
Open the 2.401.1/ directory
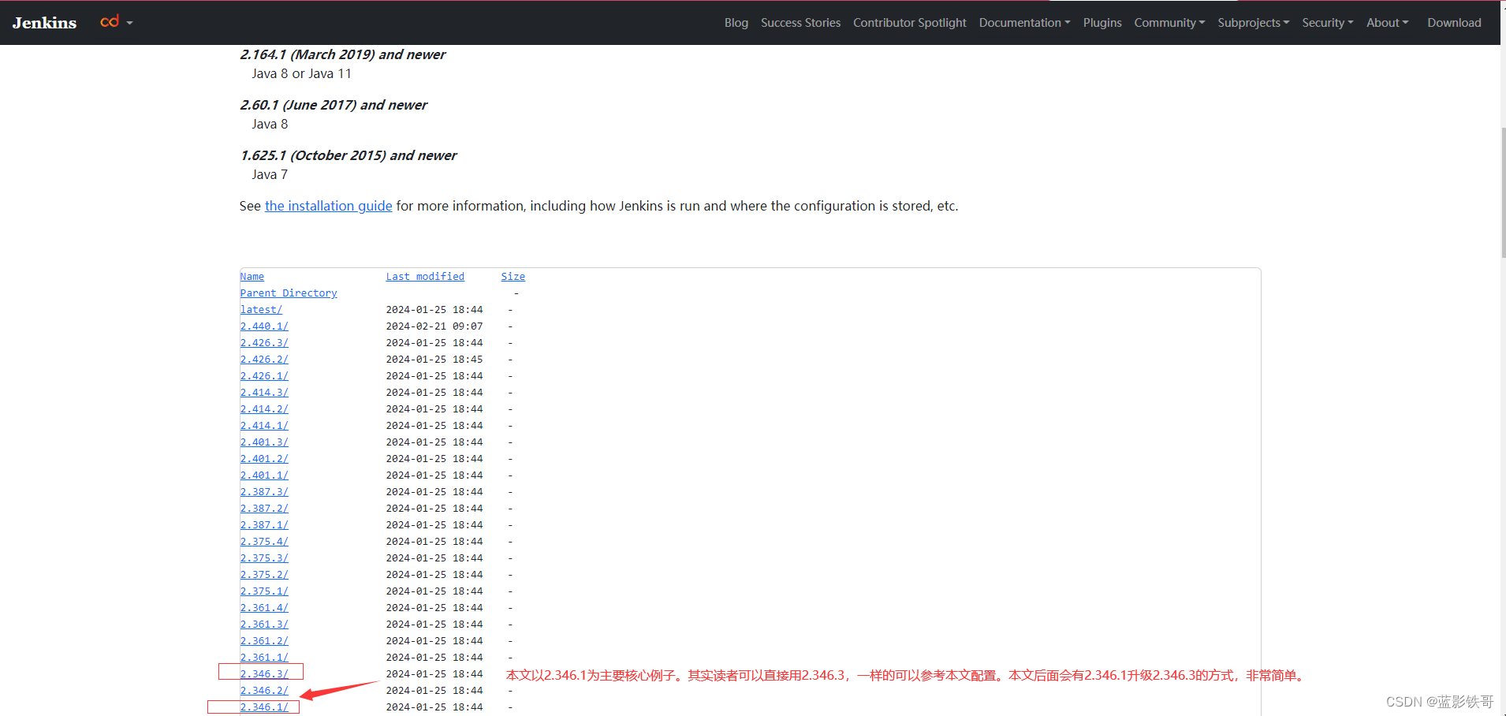point(264,475)
